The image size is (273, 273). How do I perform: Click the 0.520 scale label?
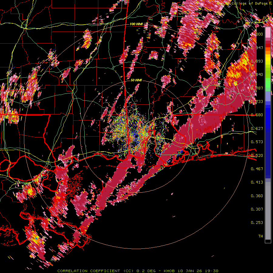pos(257,155)
